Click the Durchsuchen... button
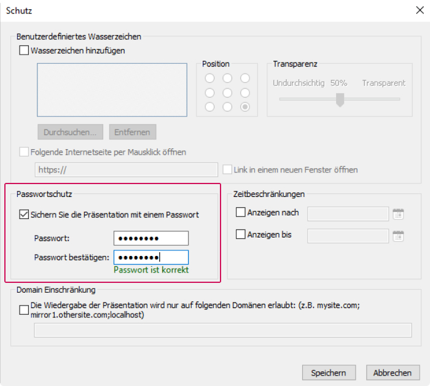The image size is (430, 386). 70,132
